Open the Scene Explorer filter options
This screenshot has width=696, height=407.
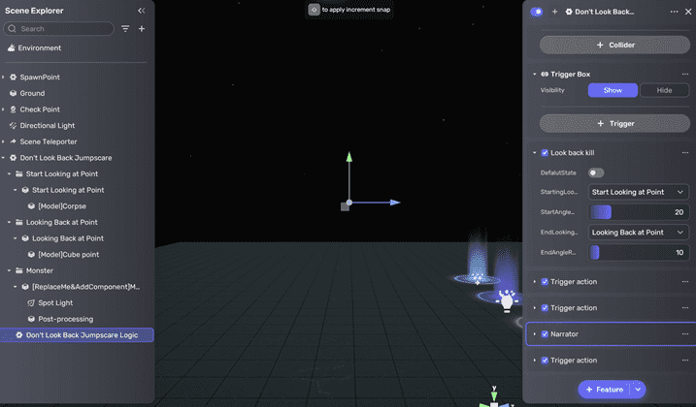[x=125, y=29]
